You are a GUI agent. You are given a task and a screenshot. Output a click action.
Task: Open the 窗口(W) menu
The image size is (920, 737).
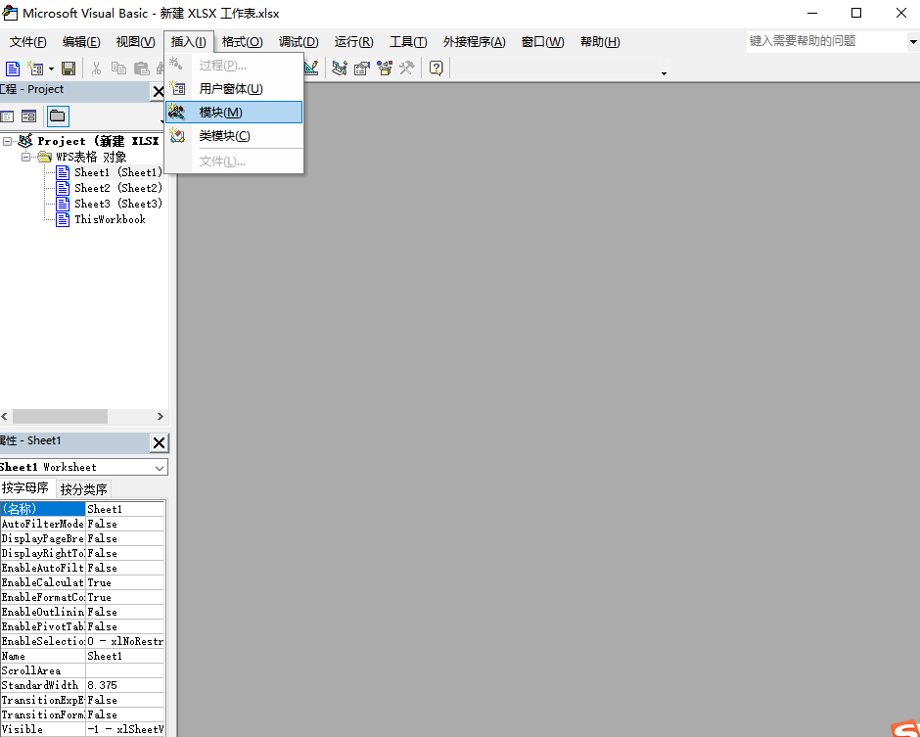(543, 42)
